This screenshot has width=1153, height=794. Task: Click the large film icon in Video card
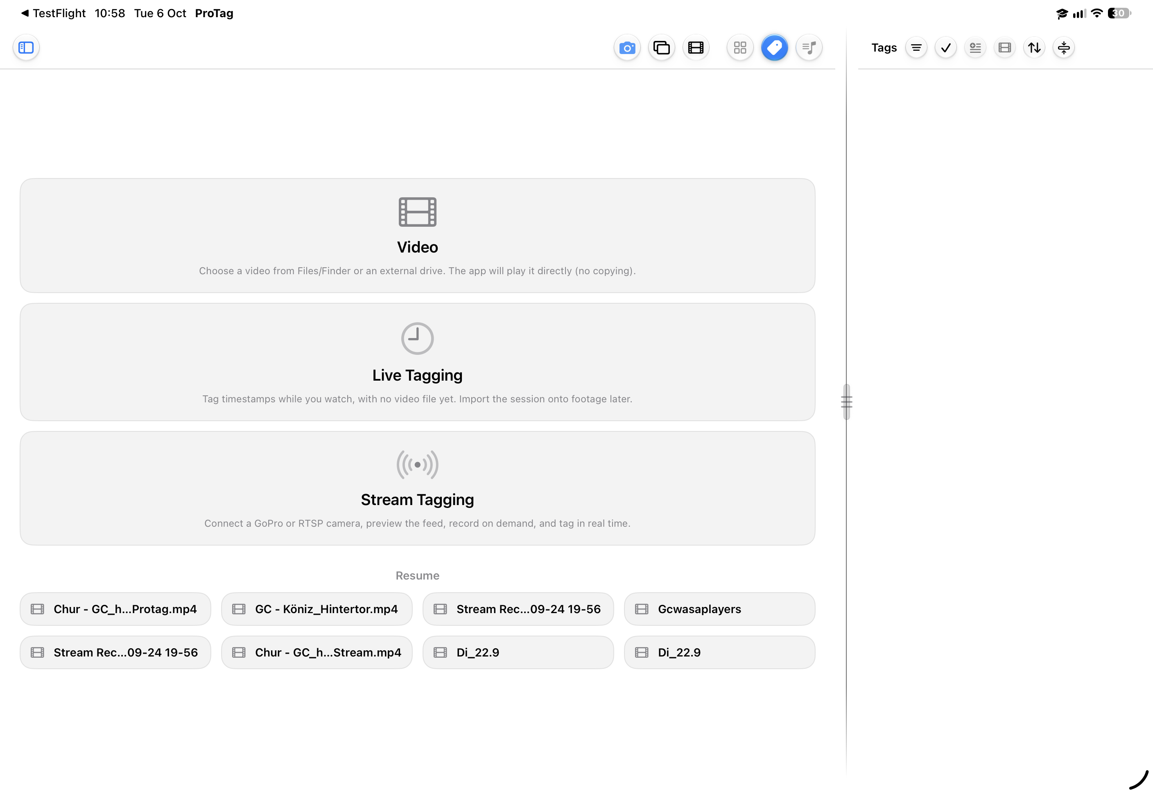tap(417, 212)
